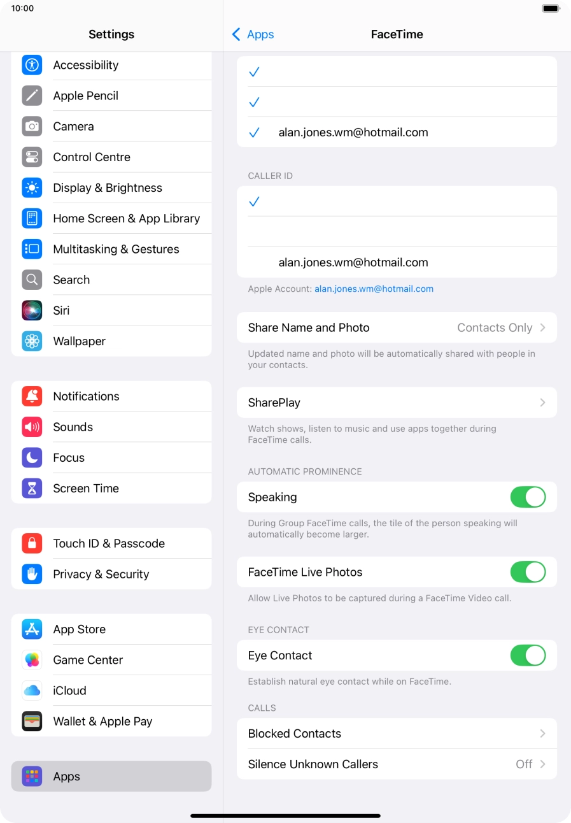571x823 pixels.
Task: Open the Wallet & Apple Pay icon
Action: point(32,721)
